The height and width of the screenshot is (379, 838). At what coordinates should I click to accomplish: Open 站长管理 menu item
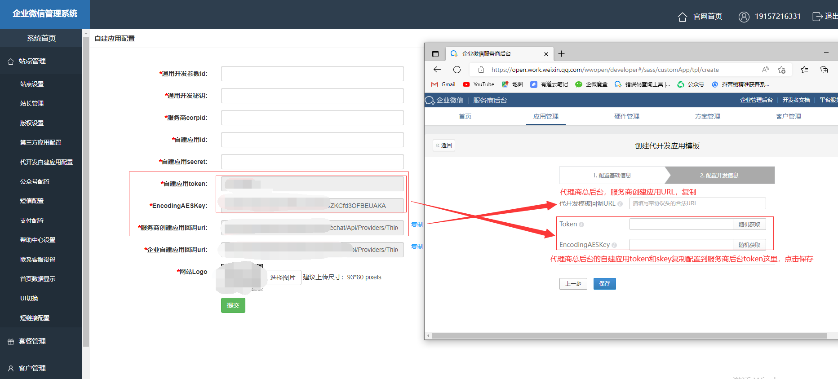32,104
